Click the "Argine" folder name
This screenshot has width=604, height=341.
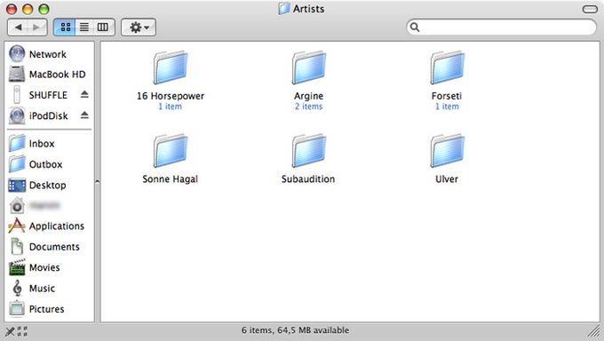pos(308,96)
